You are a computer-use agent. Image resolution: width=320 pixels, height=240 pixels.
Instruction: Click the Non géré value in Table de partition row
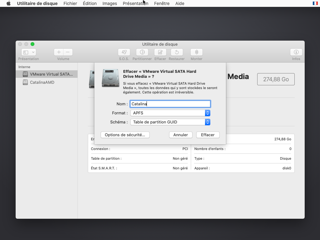pos(180,158)
